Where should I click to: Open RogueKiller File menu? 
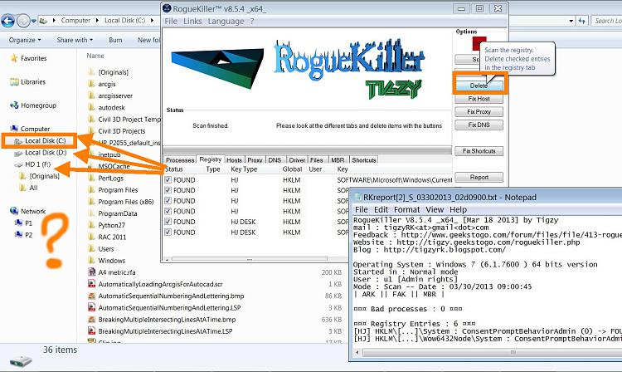[171, 22]
